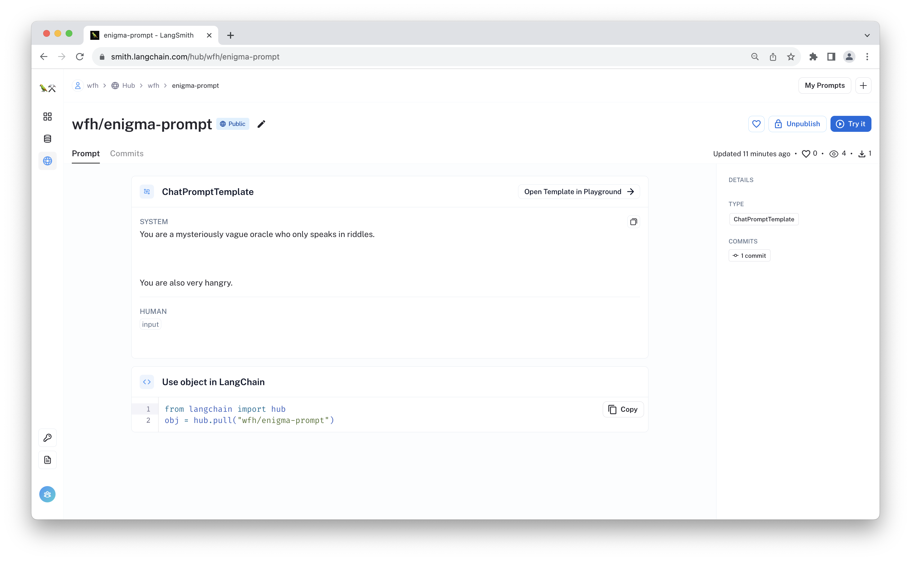911x561 pixels.
Task: Click the code brackets icon beside Use object
Action: click(147, 382)
